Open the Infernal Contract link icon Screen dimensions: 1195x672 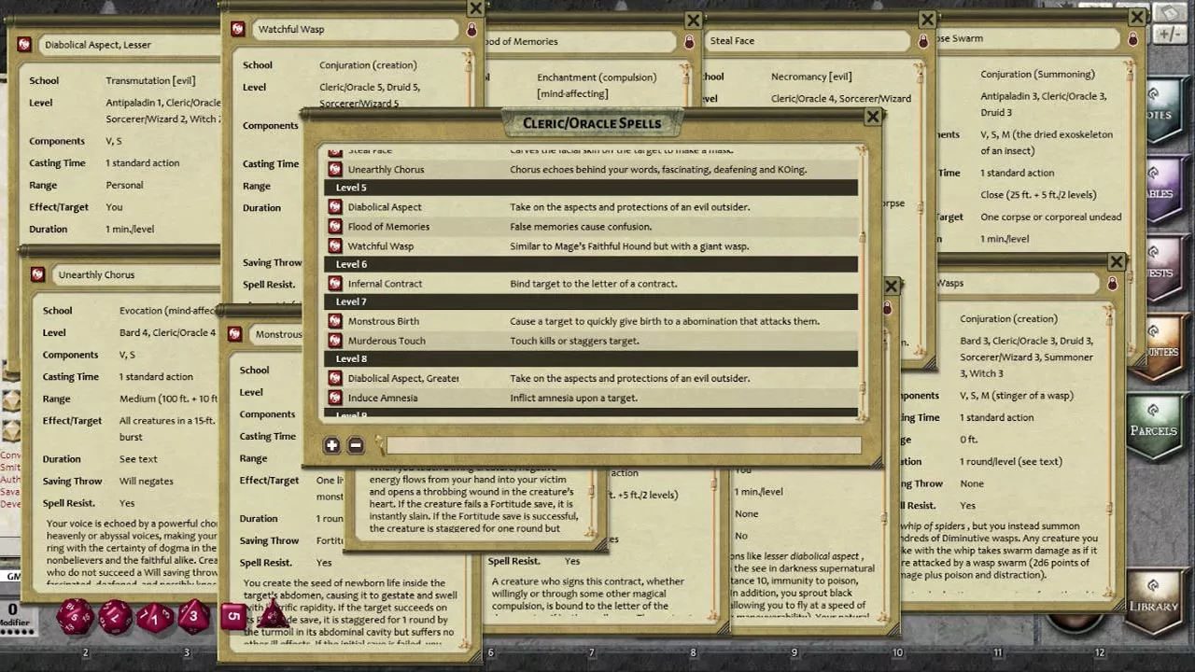(335, 284)
